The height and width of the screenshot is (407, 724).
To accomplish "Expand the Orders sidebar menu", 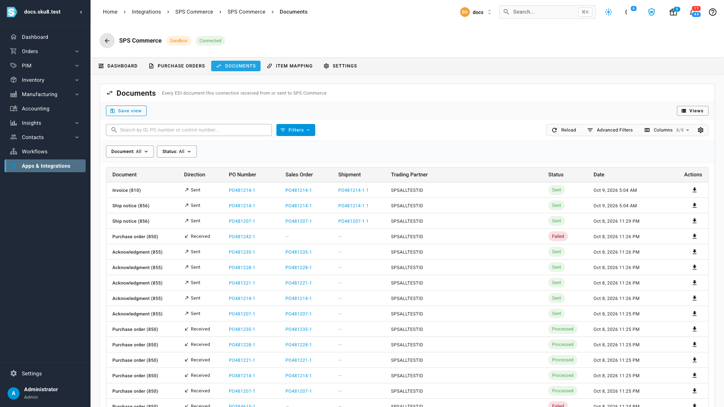I will [x=45, y=51].
